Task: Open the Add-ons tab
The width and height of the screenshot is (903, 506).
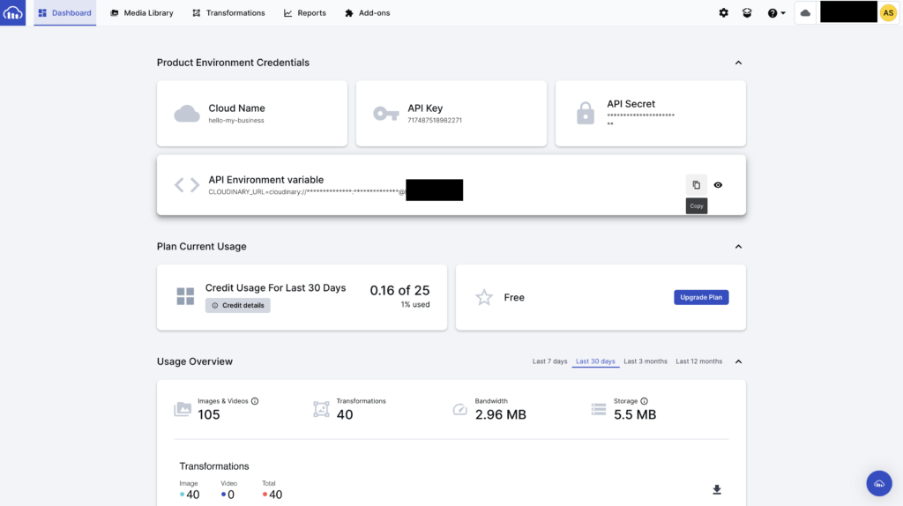Action: pos(368,12)
